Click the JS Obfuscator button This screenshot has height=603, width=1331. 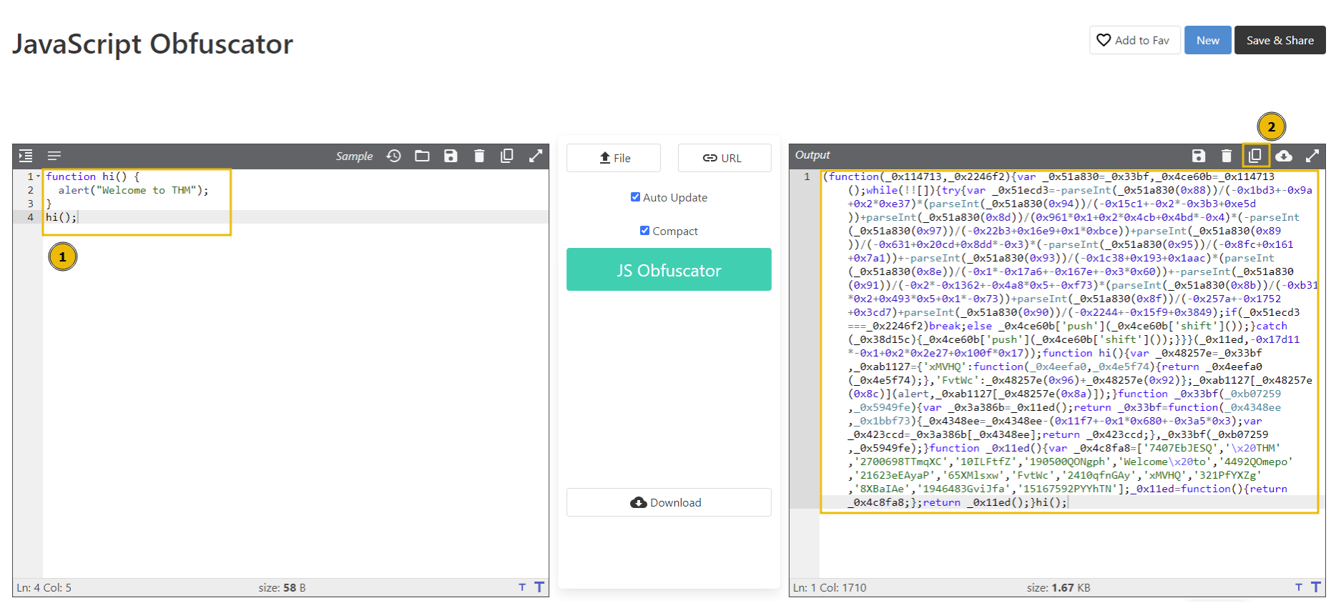[x=669, y=269]
